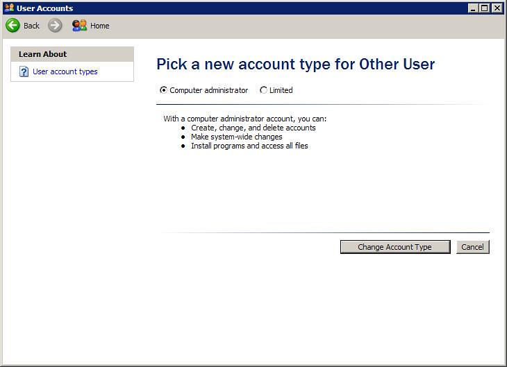This screenshot has height=367, width=507.
Task: Minimize the User Accounts window
Action: (x=473, y=8)
